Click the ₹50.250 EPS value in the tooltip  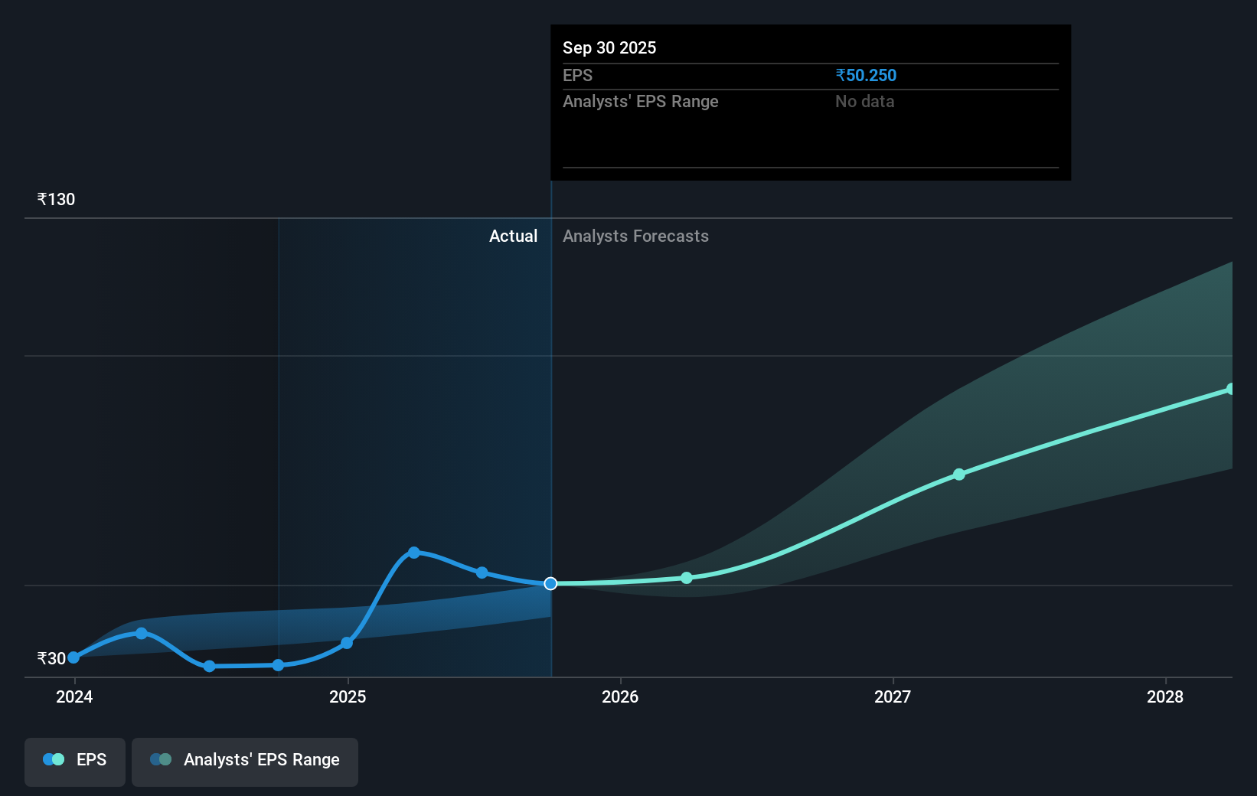coord(866,75)
